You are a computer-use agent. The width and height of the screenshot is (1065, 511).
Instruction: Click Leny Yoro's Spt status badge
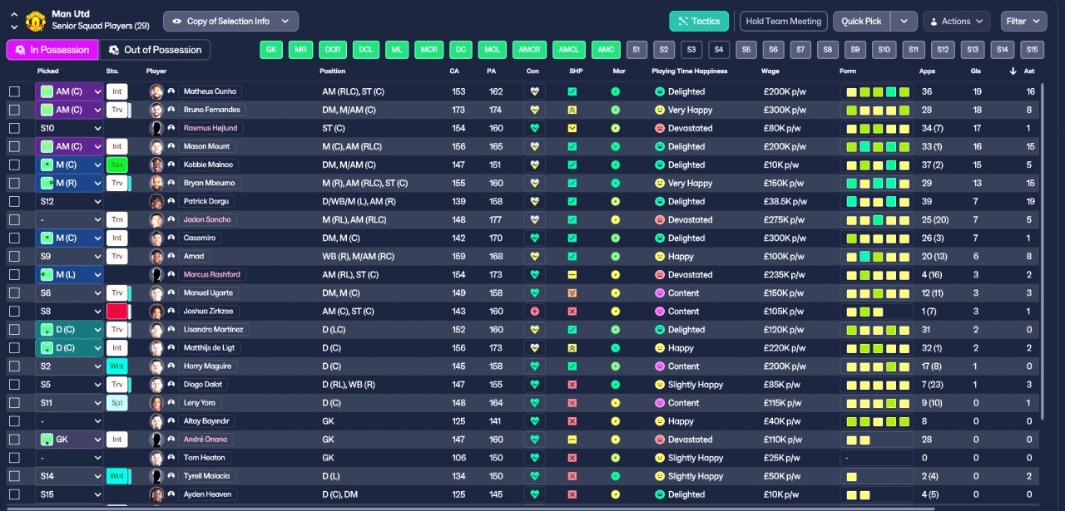pyautogui.click(x=116, y=402)
